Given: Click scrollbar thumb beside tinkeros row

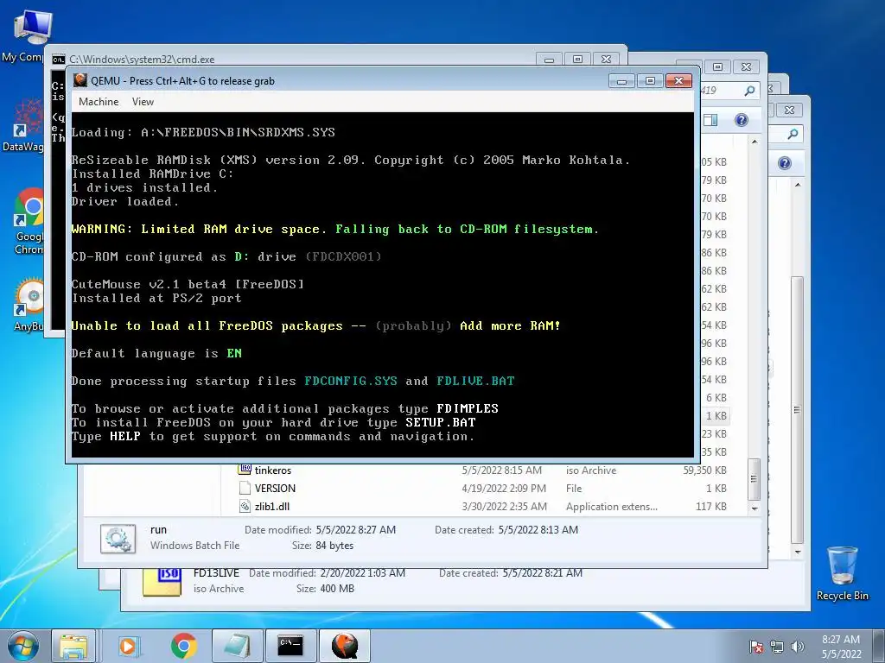Looking at the screenshot, I should click(754, 478).
